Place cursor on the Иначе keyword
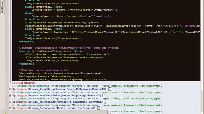This screenshot has width=204, height=114. pos(29,13)
